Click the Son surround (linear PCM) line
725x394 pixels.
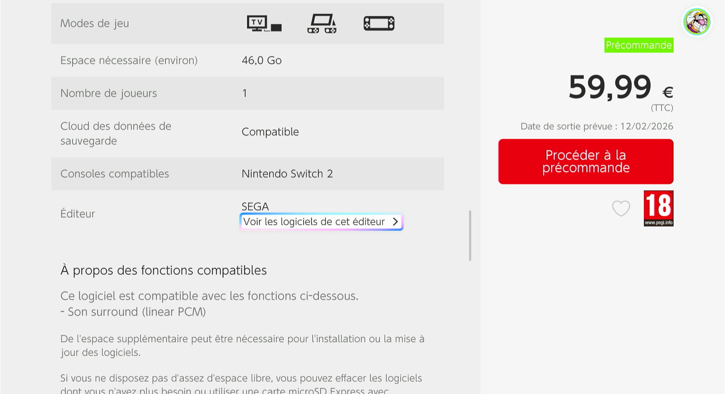pos(133,312)
